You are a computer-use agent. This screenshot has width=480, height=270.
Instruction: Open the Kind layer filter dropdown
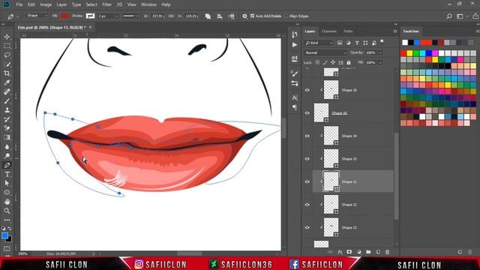pos(318,43)
